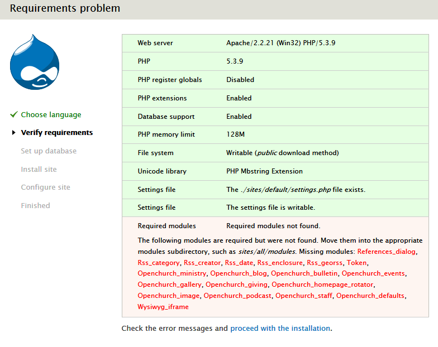438x347 pixels.
Task: Click the Configure site step
Action: click(x=46, y=187)
